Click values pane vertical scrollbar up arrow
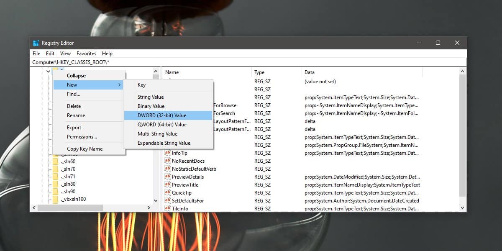Image resolution: width=502 pixels, height=251 pixels. tap(463, 72)
